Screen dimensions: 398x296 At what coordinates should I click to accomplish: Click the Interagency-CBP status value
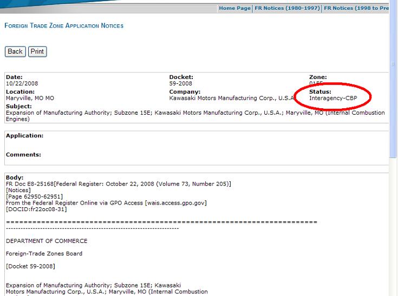333,98
